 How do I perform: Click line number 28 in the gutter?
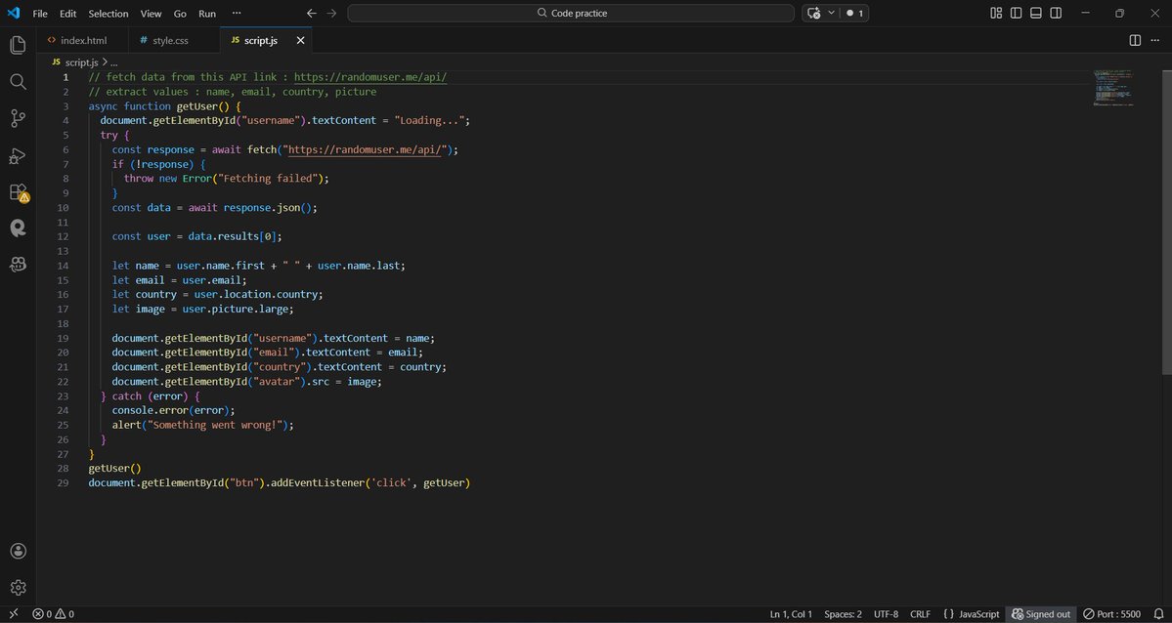(x=63, y=469)
